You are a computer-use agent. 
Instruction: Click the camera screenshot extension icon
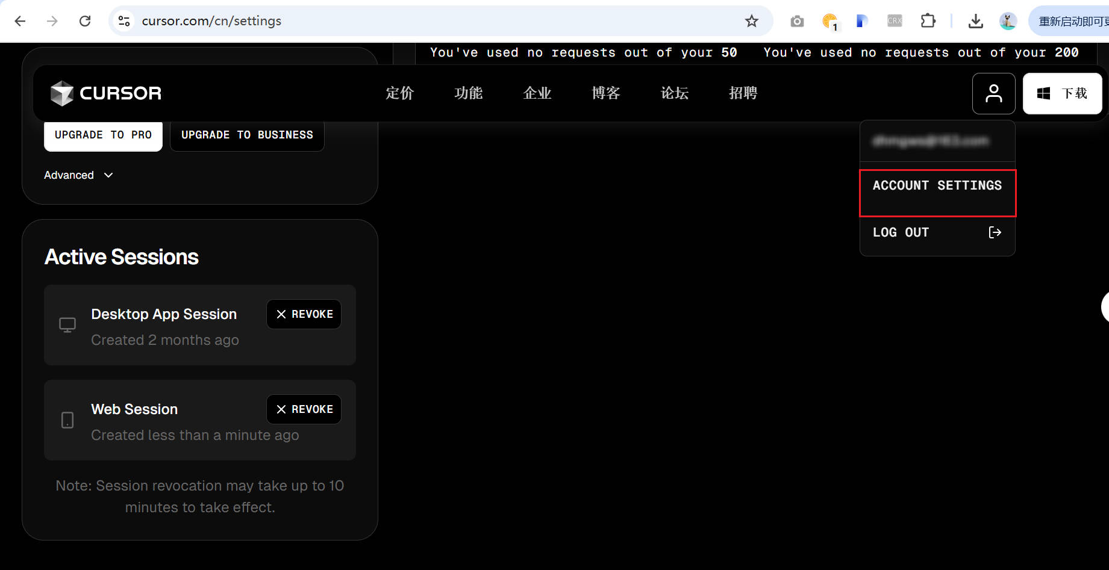(x=797, y=21)
